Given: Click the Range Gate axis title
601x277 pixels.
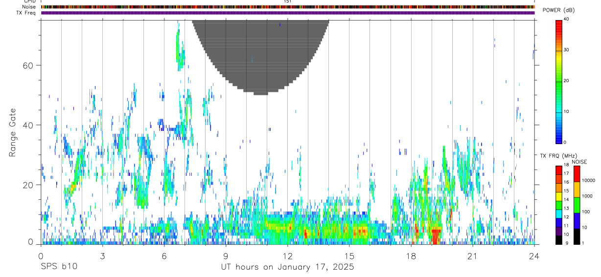Looking at the screenshot, I should 13,133.
